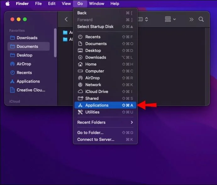Close the open Go menu
217x185 pixels.
80,3
